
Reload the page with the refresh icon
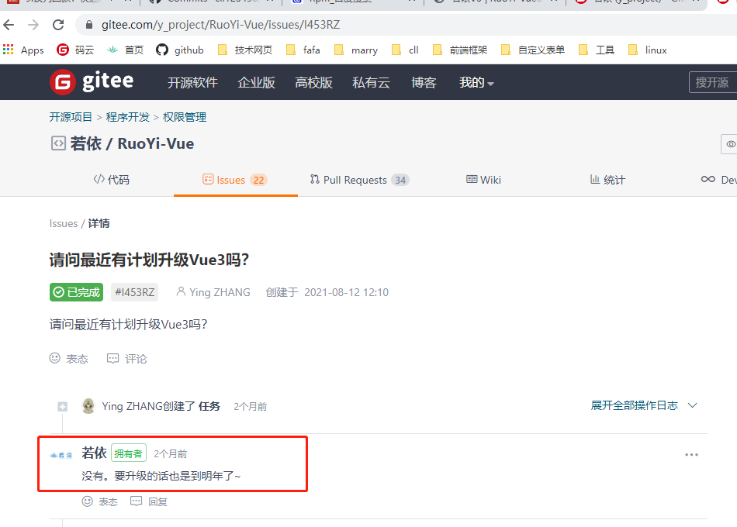pos(58,24)
